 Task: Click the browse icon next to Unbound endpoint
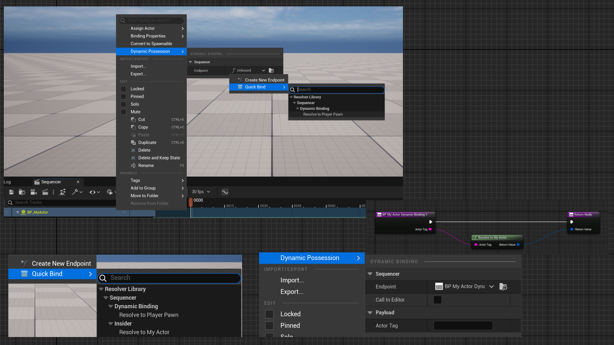point(271,71)
